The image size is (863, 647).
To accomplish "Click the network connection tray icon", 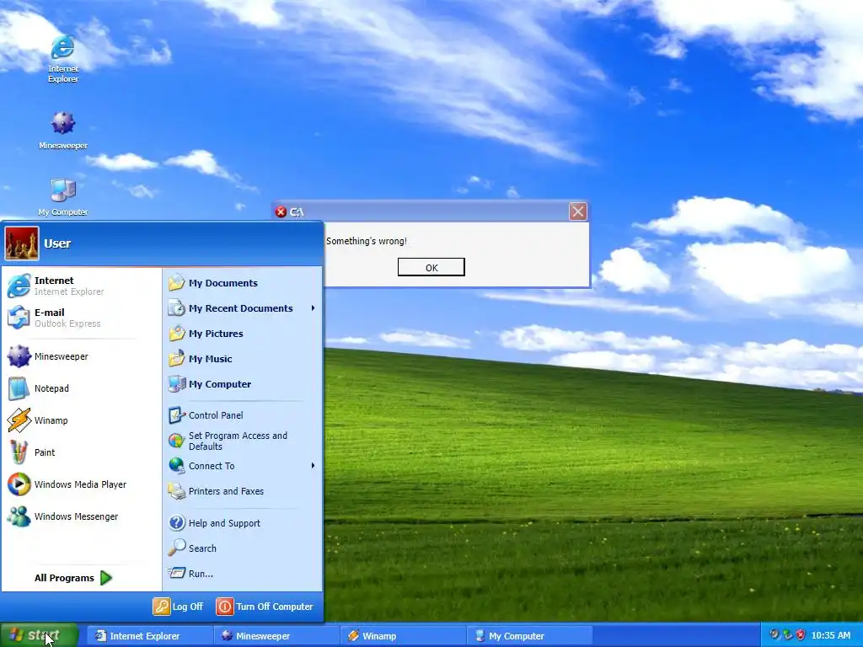I will (788, 635).
